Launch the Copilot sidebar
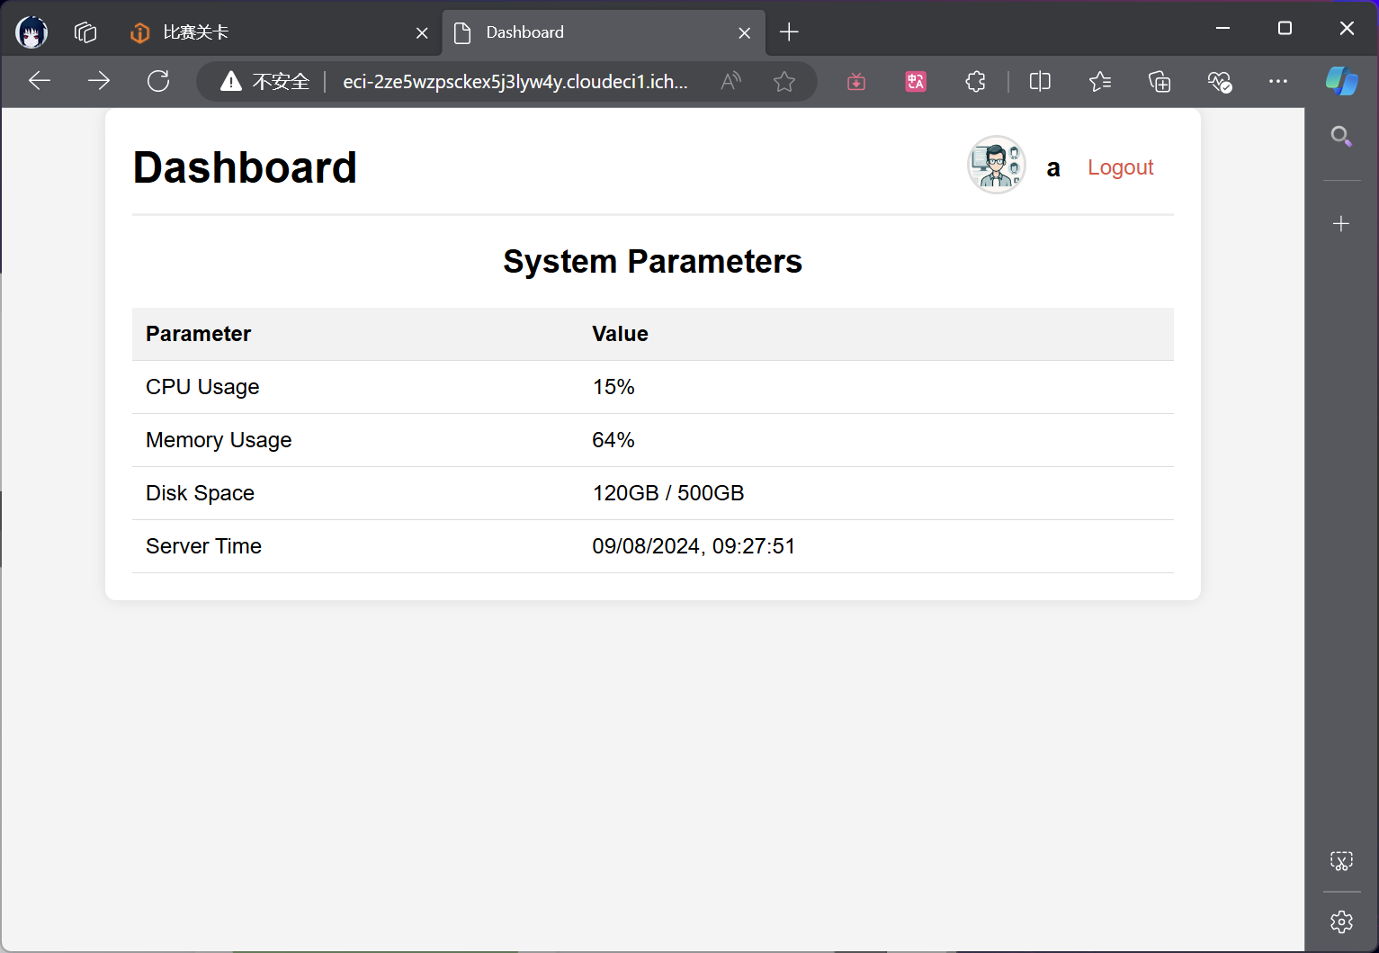 pos(1341,81)
